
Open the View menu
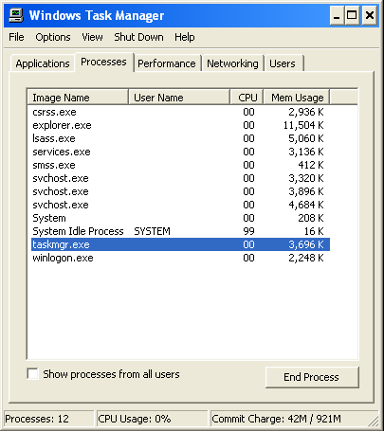[x=92, y=37]
